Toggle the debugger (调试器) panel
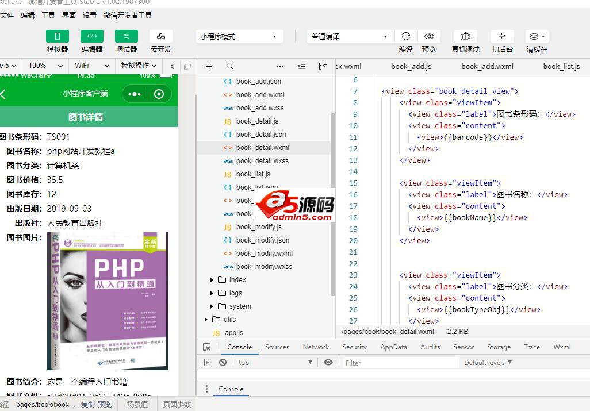This screenshot has width=590, height=411. tap(127, 36)
